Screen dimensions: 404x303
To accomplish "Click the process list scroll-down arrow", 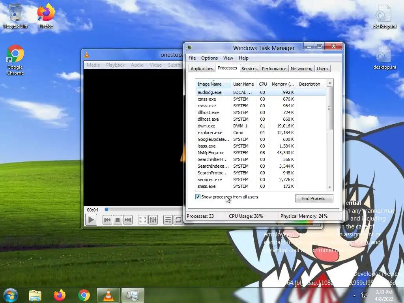I will click(x=329, y=187).
